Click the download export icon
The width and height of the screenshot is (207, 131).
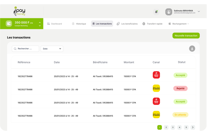192,49
